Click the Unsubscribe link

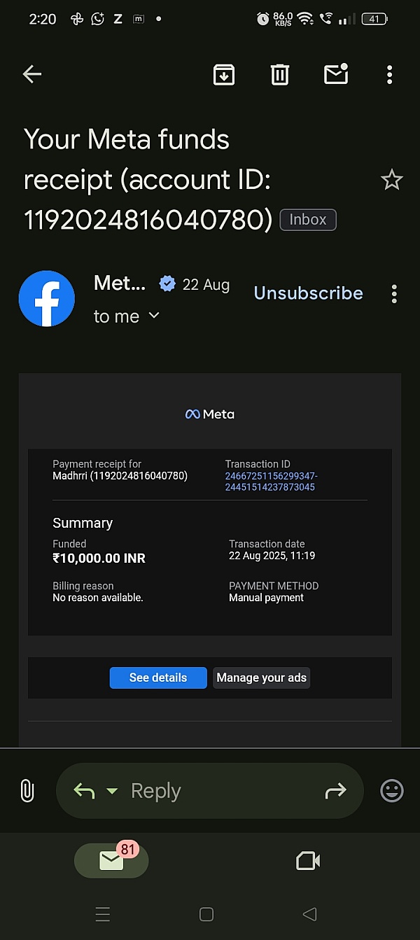click(x=308, y=293)
